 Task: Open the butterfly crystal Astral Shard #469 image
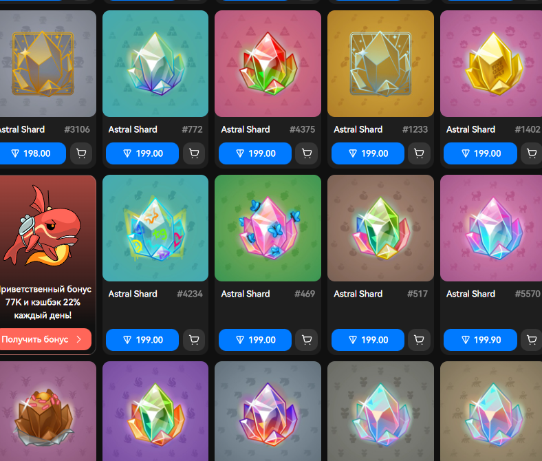pyautogui.click(x=268, y=228)
